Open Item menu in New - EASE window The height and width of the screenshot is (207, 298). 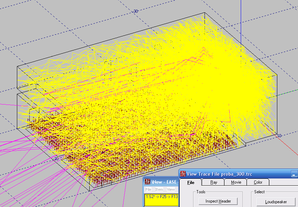(x=159, y=189)
